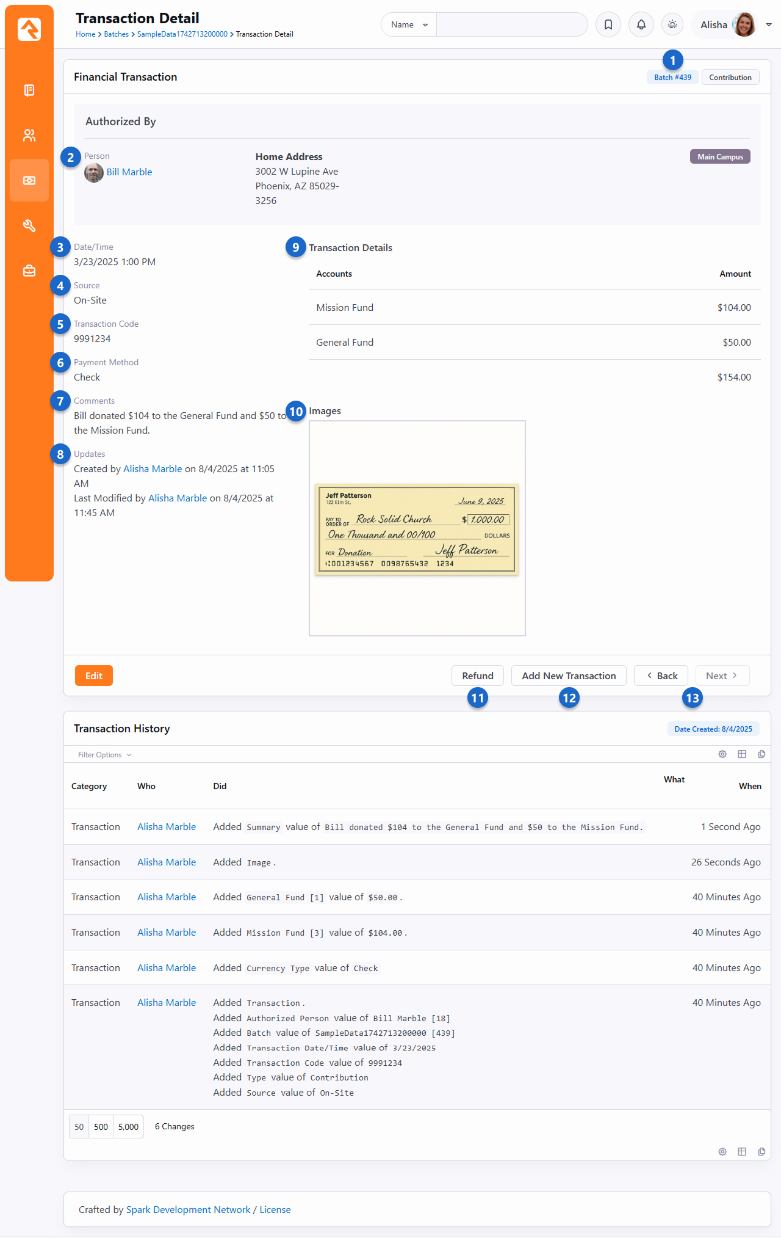The height and width of the screenshot is (1238, 781).
Task: Click into the top search input field
Action: pyautogui.click(x=511, y=24)
